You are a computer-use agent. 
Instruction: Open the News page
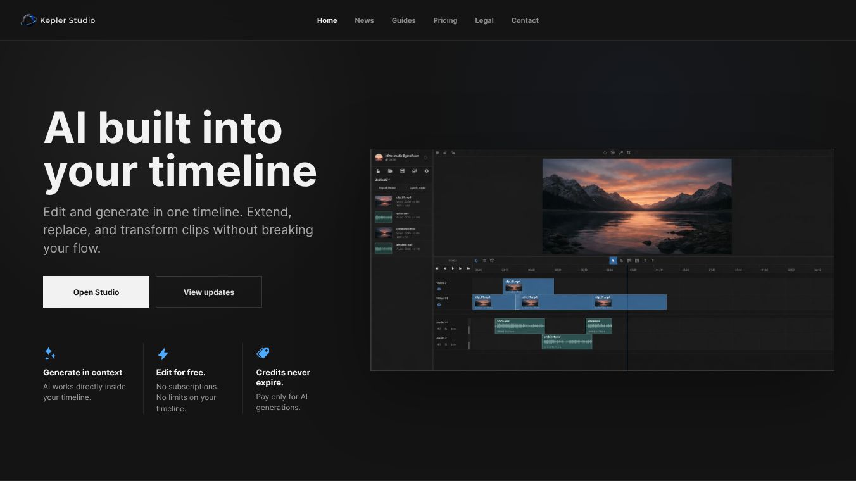coord(364,20)
